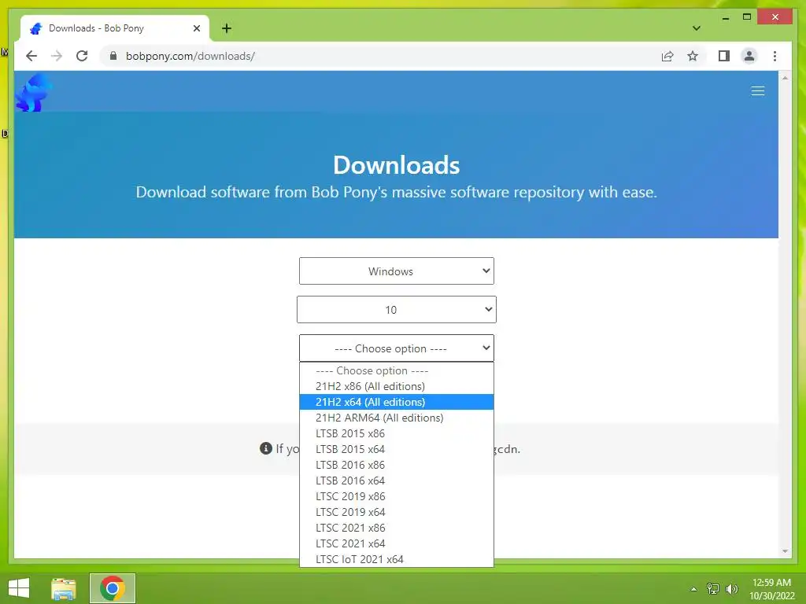Open the Chrome profile avatar

[749, 56]
